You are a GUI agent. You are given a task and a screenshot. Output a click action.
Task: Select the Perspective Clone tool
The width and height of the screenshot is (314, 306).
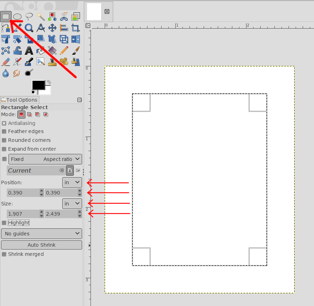76,62
